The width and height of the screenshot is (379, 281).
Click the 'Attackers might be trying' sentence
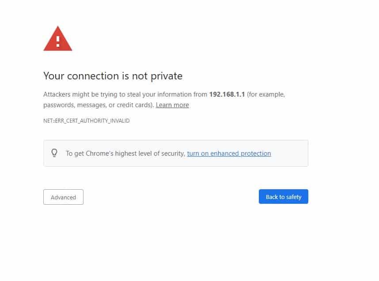tap(88, 94)
